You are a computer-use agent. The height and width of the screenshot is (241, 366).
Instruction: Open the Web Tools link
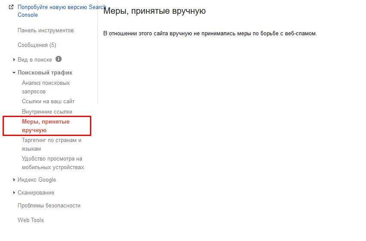(x=31, y=220)
